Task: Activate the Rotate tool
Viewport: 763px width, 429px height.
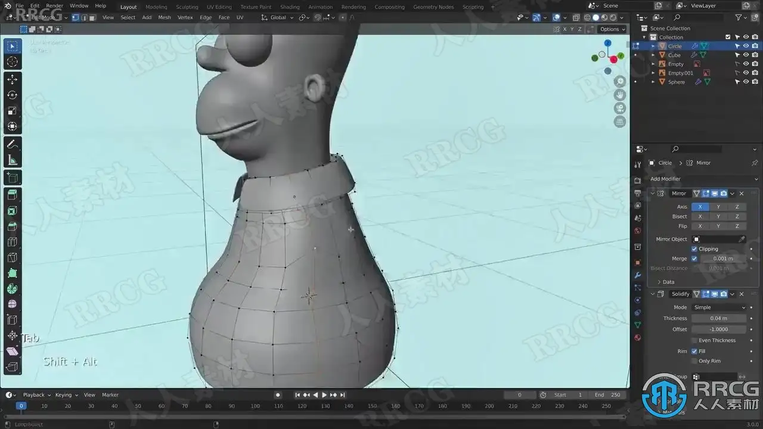Action: tap(13, 95)
